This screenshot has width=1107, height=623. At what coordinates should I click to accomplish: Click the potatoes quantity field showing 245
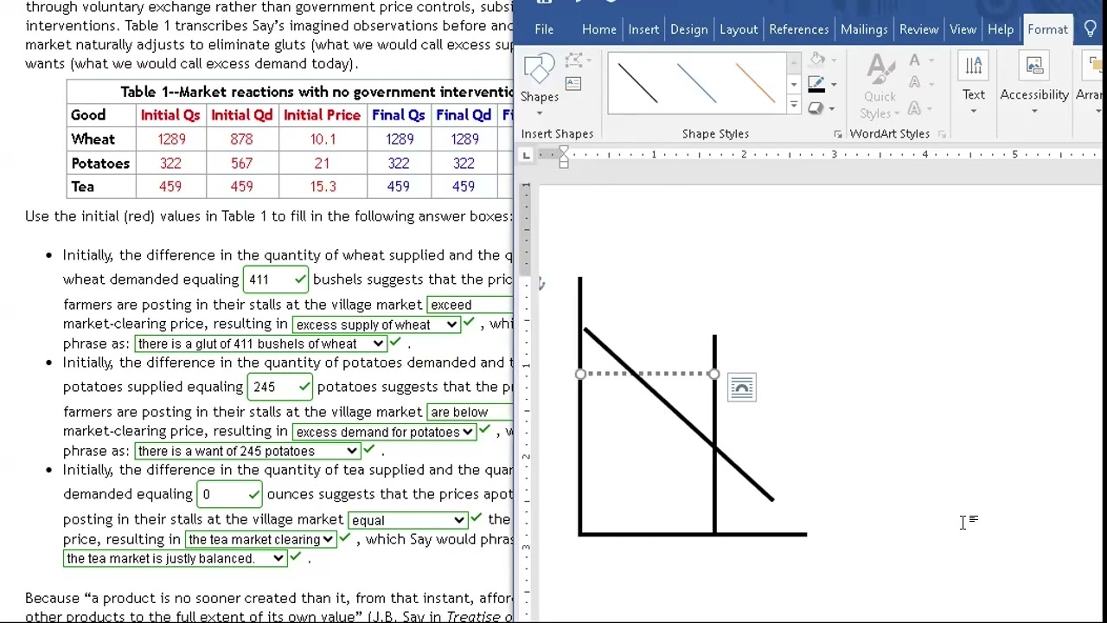coord(280,387)
